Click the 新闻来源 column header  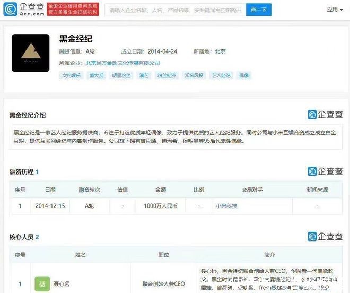317,189
